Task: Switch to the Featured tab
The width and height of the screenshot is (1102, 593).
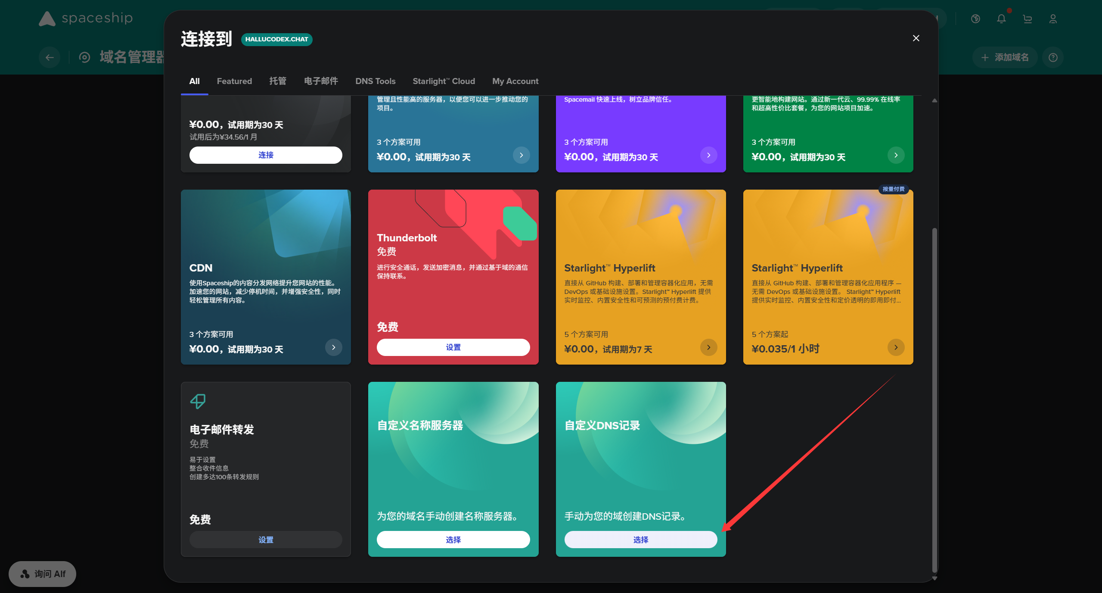Action: [234, 81]
